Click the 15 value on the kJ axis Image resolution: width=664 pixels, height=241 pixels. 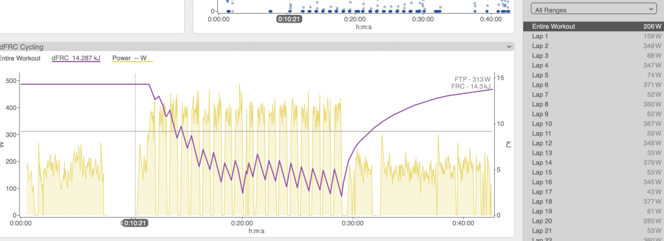tap(501, 78)
